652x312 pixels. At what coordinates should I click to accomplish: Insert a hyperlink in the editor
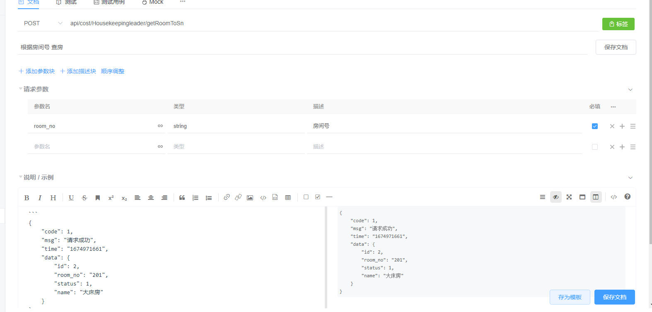pyautogui.click(x=227, y=197)
